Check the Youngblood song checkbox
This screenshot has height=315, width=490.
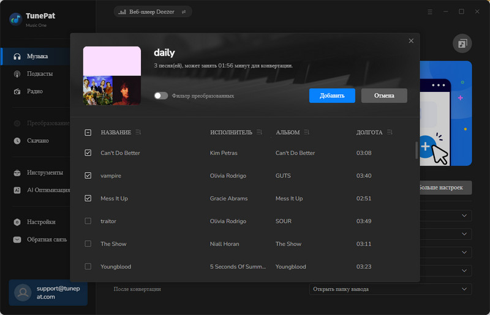click(88, 267)
